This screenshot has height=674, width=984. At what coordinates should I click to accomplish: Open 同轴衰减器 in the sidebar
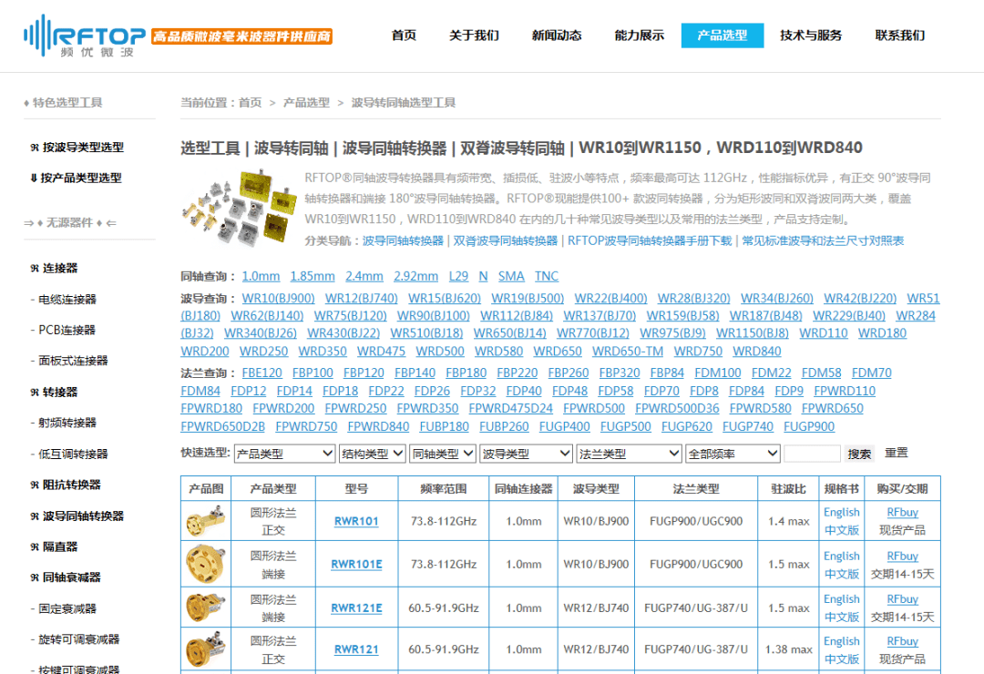66,578
